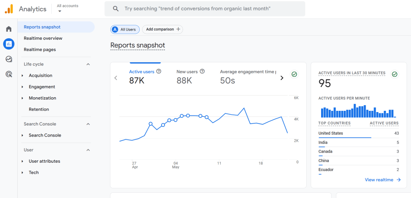Select the Reports bar-chart icon
Image resolution: width=411 pixels, height=198 pixels.
pos(8,44)
